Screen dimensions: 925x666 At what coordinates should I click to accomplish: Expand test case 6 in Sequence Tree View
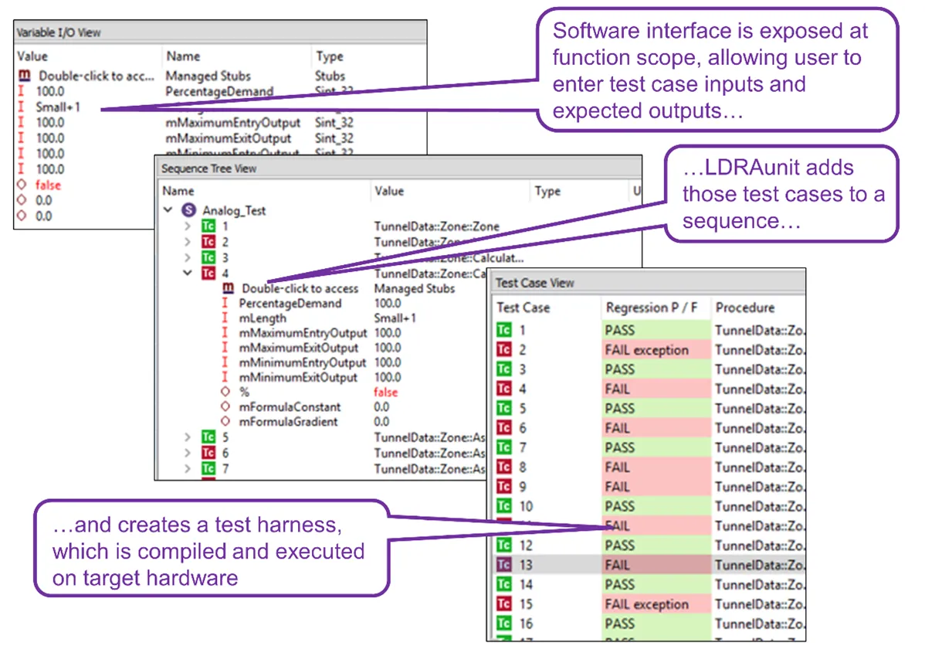(188, 453)
